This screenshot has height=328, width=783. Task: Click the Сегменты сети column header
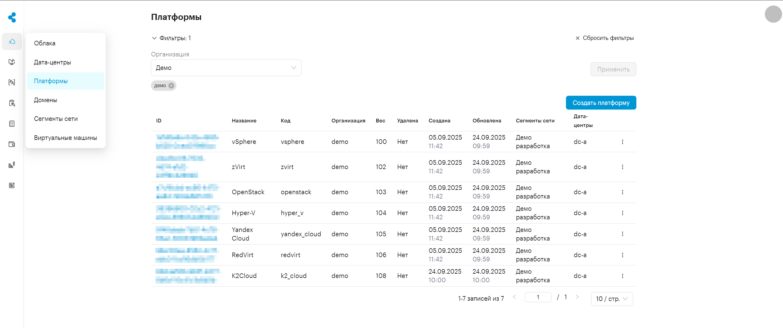535,121
